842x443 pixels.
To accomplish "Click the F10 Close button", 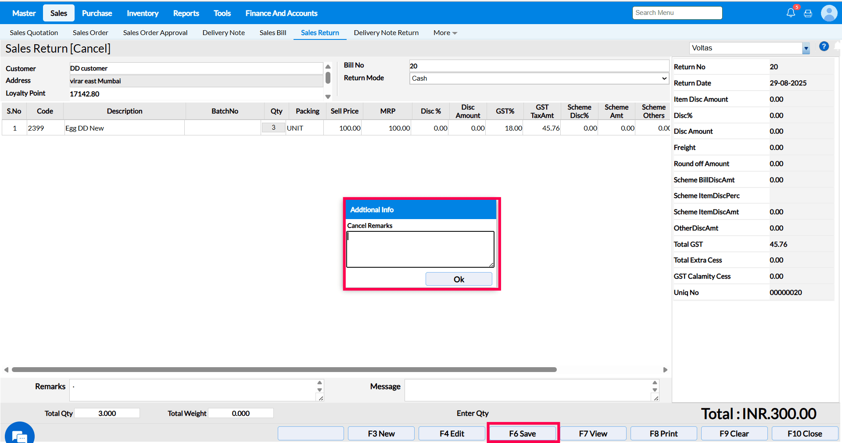I will click(x=805, y=433).
